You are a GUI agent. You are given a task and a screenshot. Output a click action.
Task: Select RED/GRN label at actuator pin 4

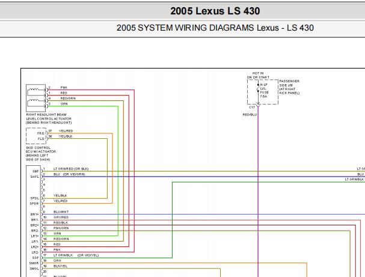pos(68,99)
